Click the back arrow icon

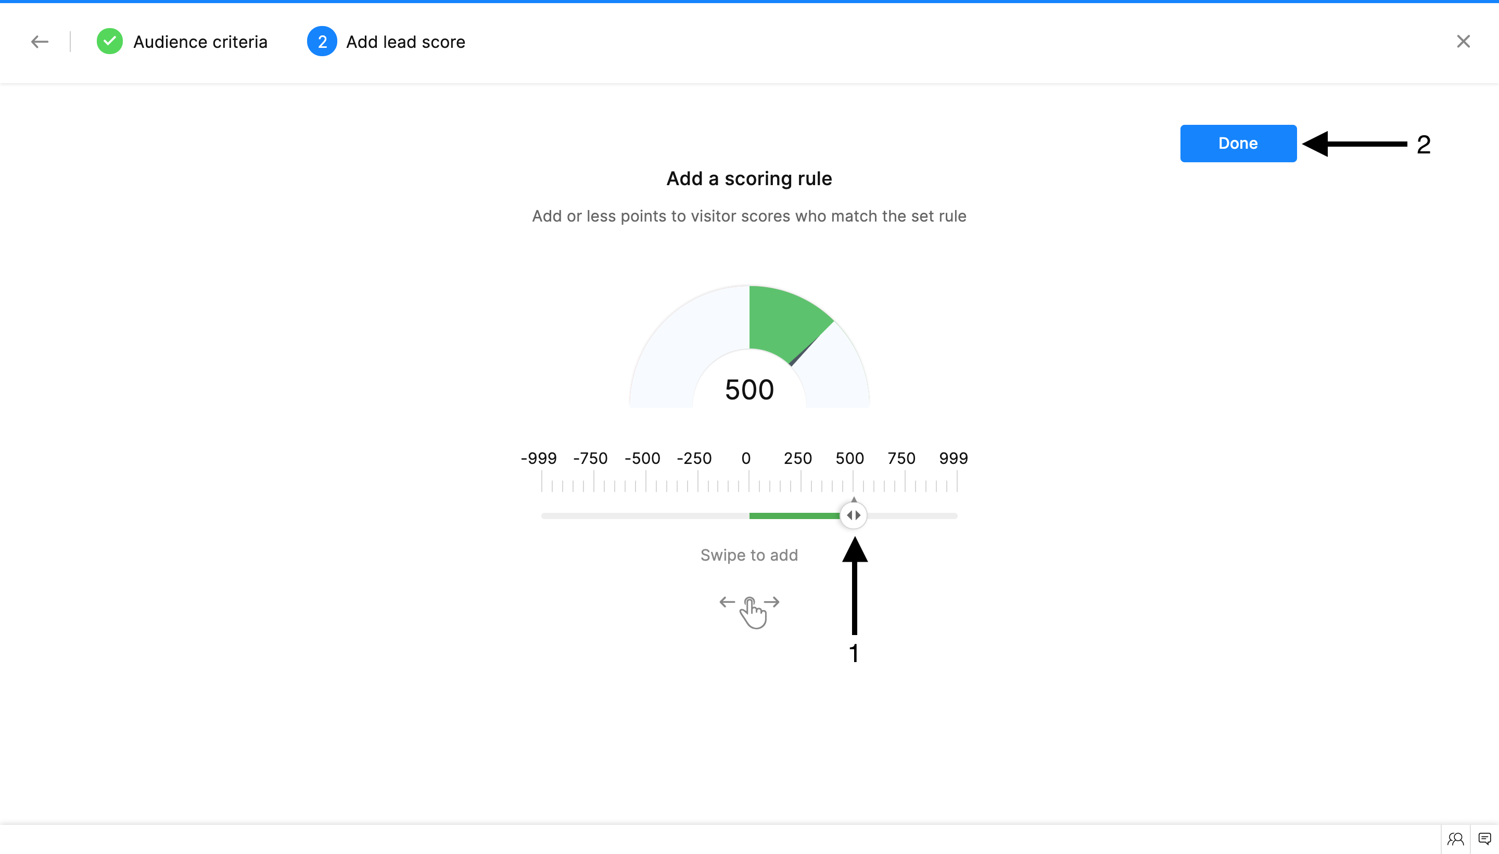[x=40, y=42]
